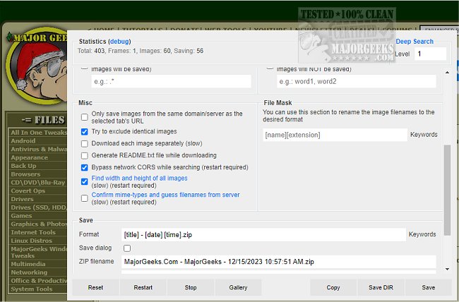Open Browsers category in sidebar
This screenshot has width=459, height=302.
(x=25, y=174)
